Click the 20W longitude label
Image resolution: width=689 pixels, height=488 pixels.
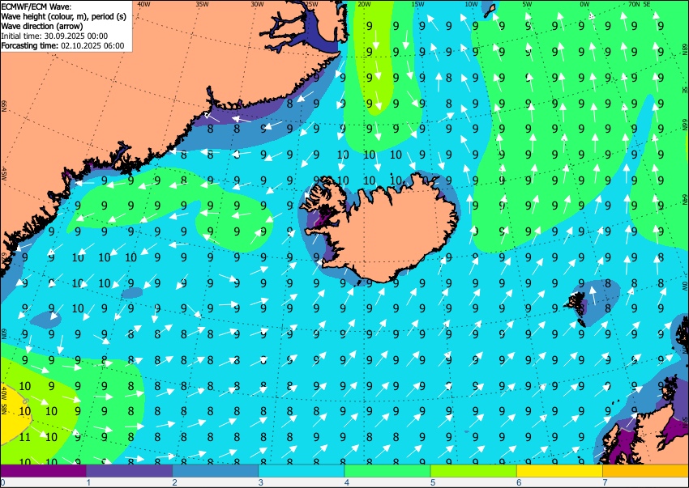[363, 4]
